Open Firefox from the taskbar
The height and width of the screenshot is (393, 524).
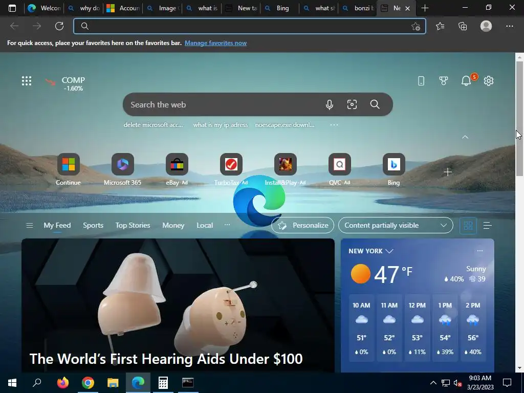62,383
